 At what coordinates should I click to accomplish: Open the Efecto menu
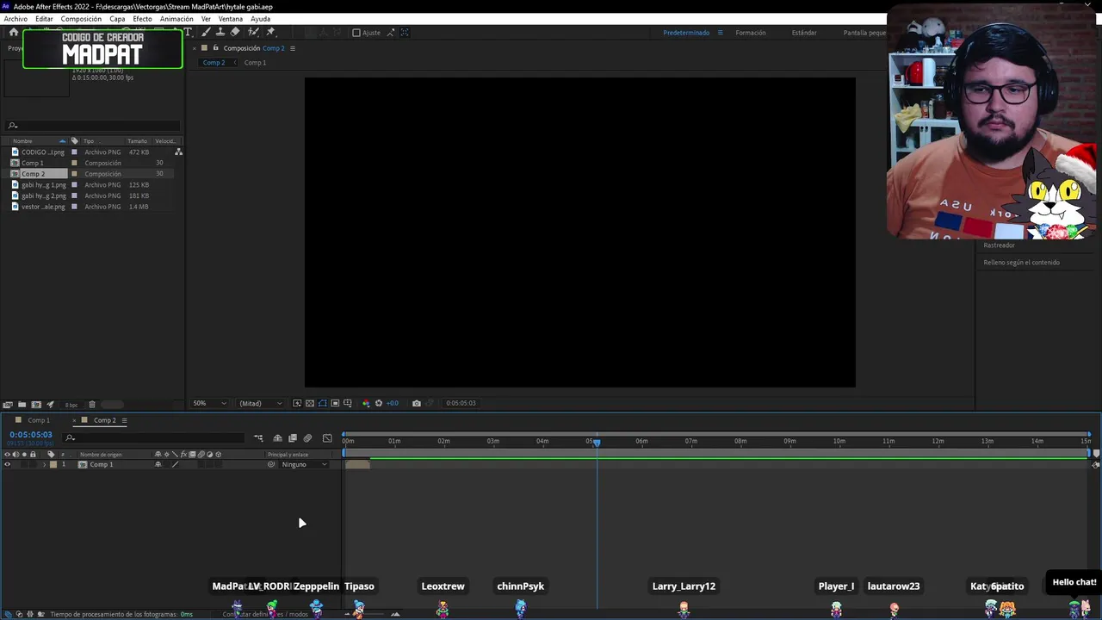tap(142, 19)
